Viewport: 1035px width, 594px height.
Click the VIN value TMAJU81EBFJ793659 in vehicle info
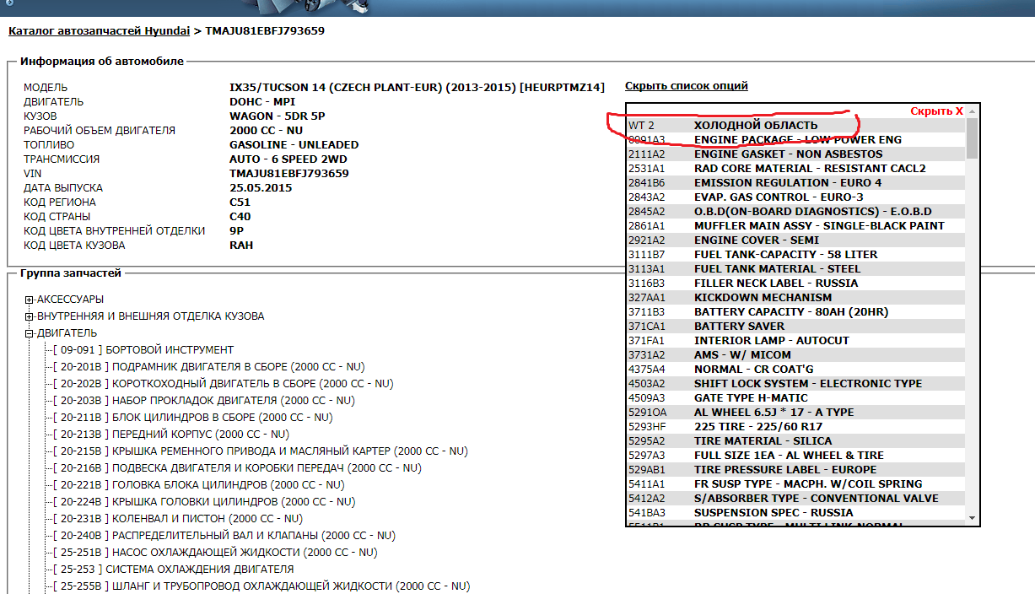[x=289, y=174]
